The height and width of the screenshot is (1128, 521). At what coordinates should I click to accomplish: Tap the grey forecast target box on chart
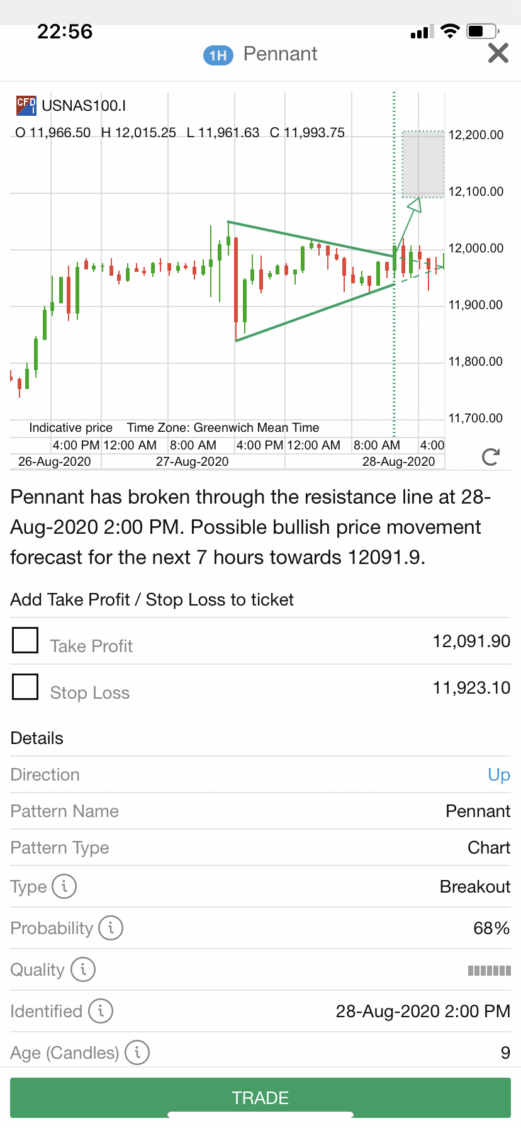pyautogui.click(x=423, y=164)
